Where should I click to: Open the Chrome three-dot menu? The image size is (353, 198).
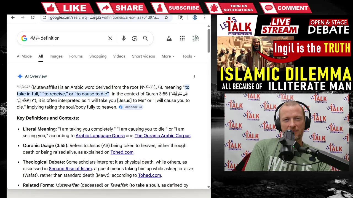click(205, 17)
